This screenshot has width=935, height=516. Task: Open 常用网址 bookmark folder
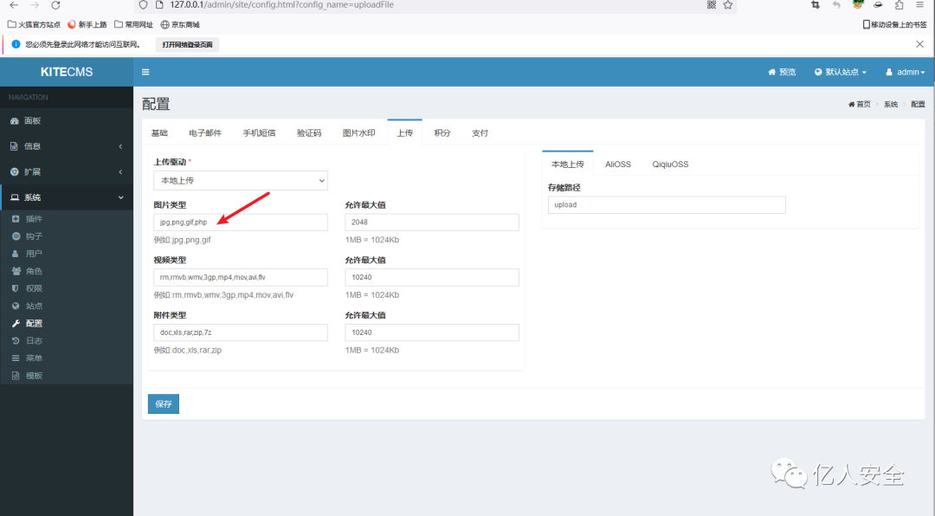(x=133, y=24)
